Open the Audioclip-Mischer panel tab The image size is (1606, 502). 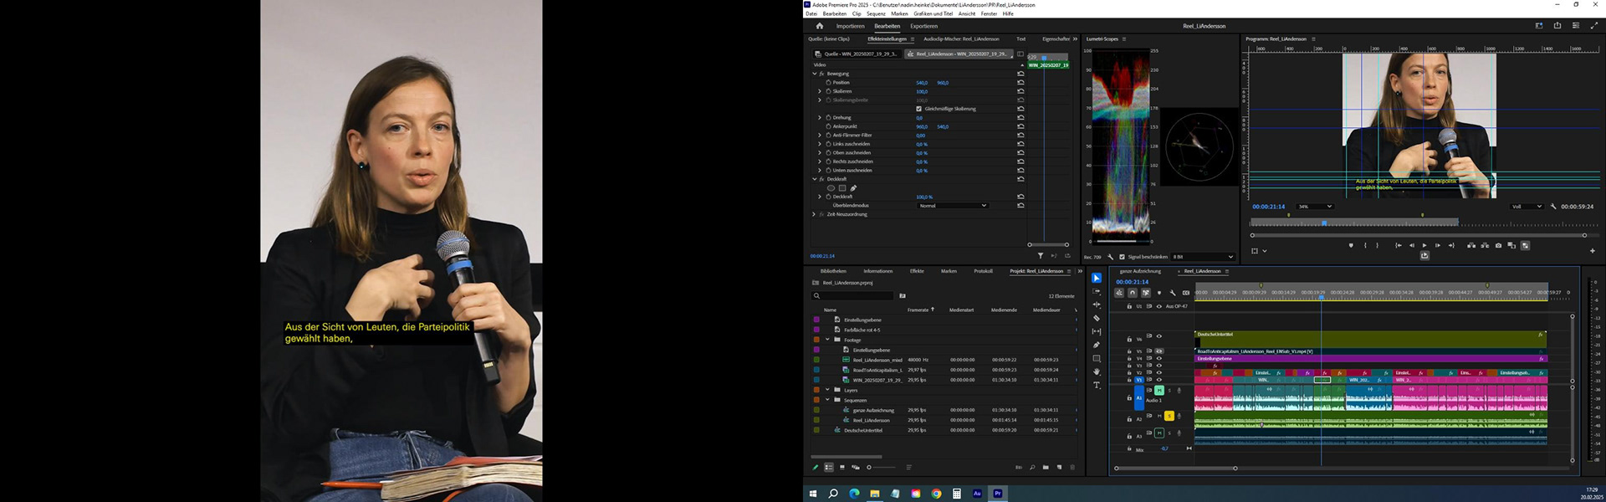[x=961, y=38]
